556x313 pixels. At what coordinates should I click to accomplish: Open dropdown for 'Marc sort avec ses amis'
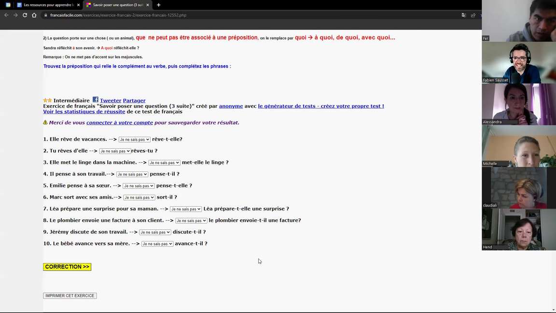click(139, 198)
